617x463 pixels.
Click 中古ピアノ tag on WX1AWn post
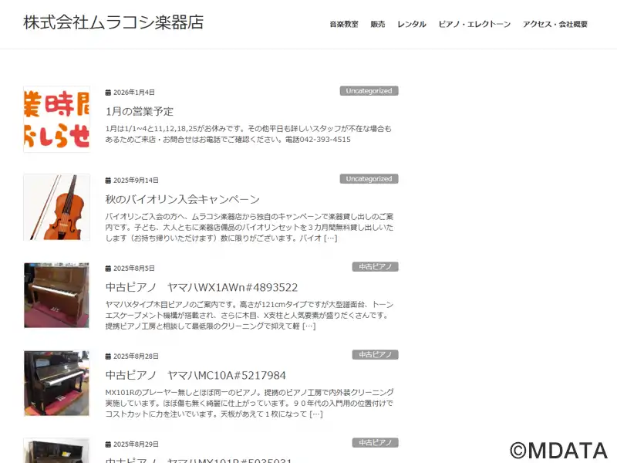click(x=376, y=267)
